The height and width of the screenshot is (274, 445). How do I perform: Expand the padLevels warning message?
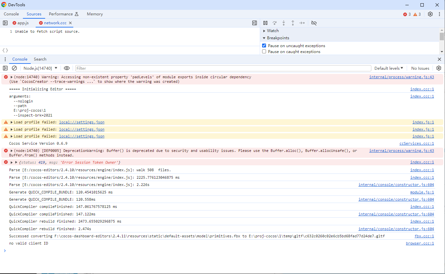pos(11,77)
